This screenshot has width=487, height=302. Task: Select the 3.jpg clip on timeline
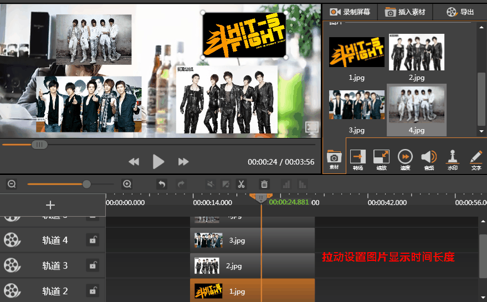point(252,240)
